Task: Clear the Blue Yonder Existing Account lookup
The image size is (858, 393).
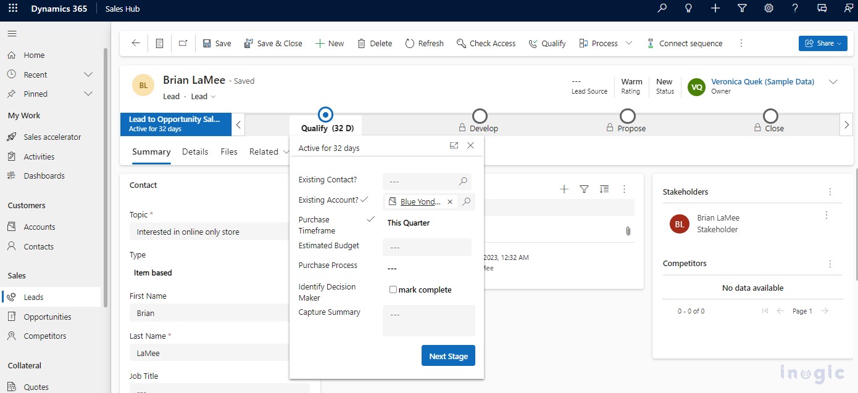Action: [450, 201]
